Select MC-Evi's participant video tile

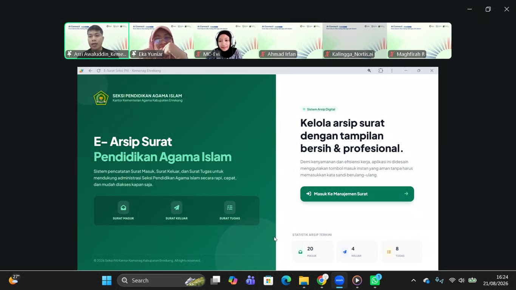tap(226, 40)
